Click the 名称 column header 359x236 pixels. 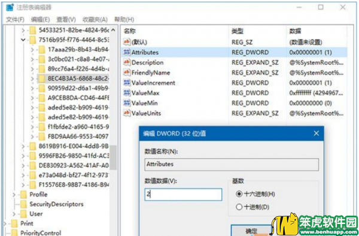click(130, 31)
